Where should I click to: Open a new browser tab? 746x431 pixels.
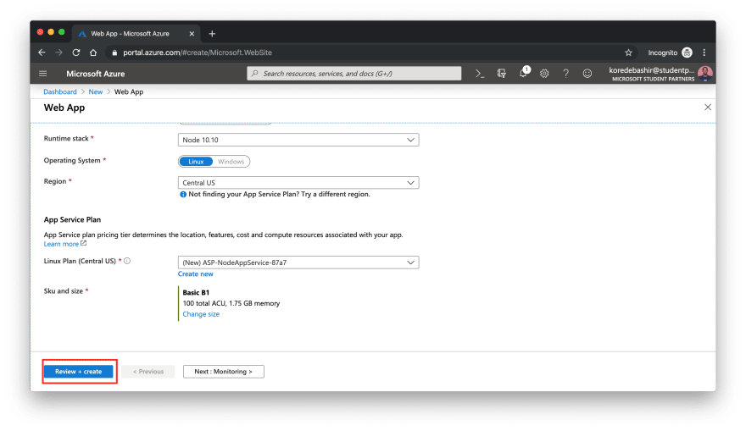point(212,34)
